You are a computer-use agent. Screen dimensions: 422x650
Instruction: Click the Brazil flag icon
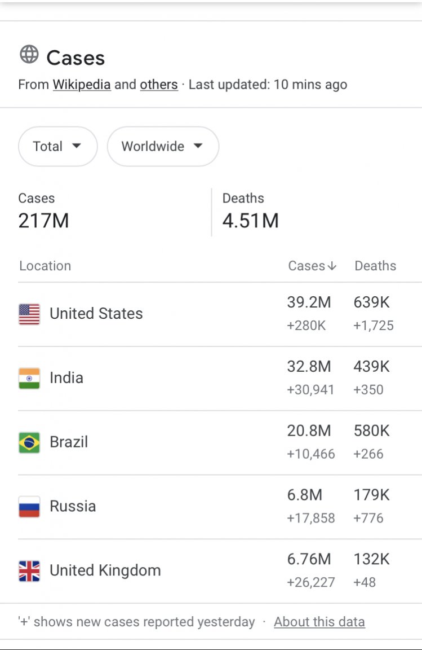click(29, 443)
